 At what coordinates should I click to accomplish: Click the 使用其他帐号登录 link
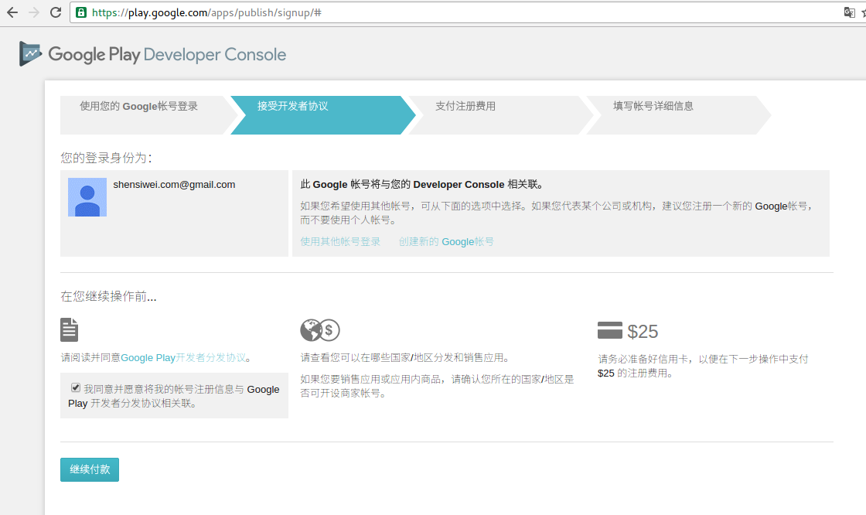click(340, 241)
